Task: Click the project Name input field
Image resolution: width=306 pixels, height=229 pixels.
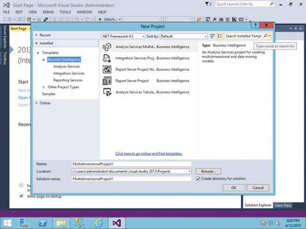Action: tap(132, 164)
